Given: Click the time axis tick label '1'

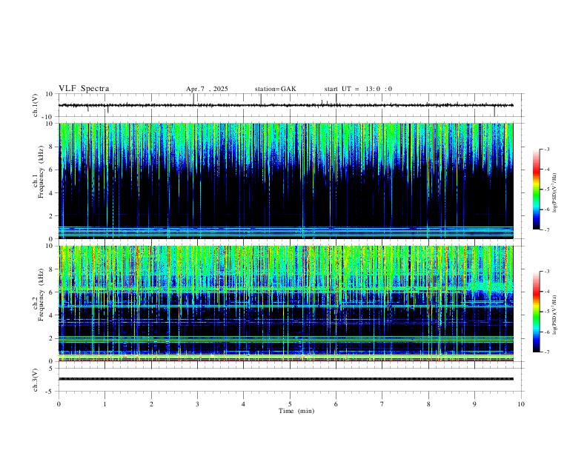Looking at the screenshot, I should (105, 404).
